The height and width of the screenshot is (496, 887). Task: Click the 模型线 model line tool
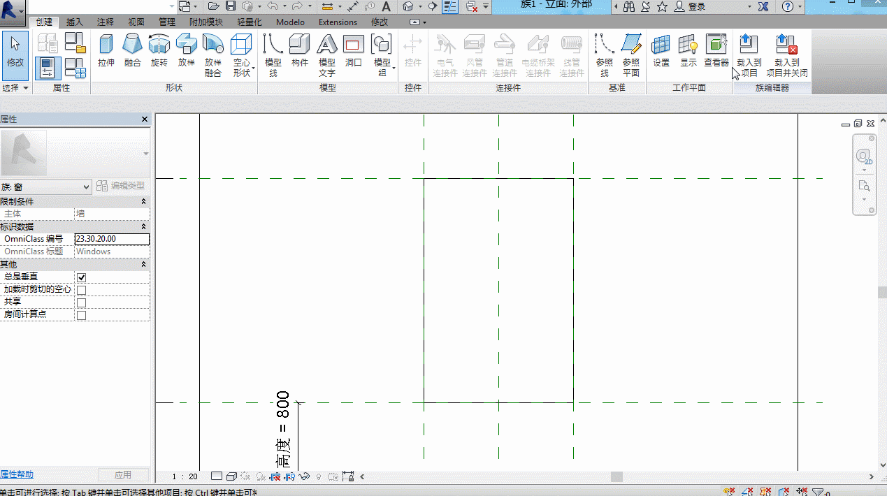[273, 54]
